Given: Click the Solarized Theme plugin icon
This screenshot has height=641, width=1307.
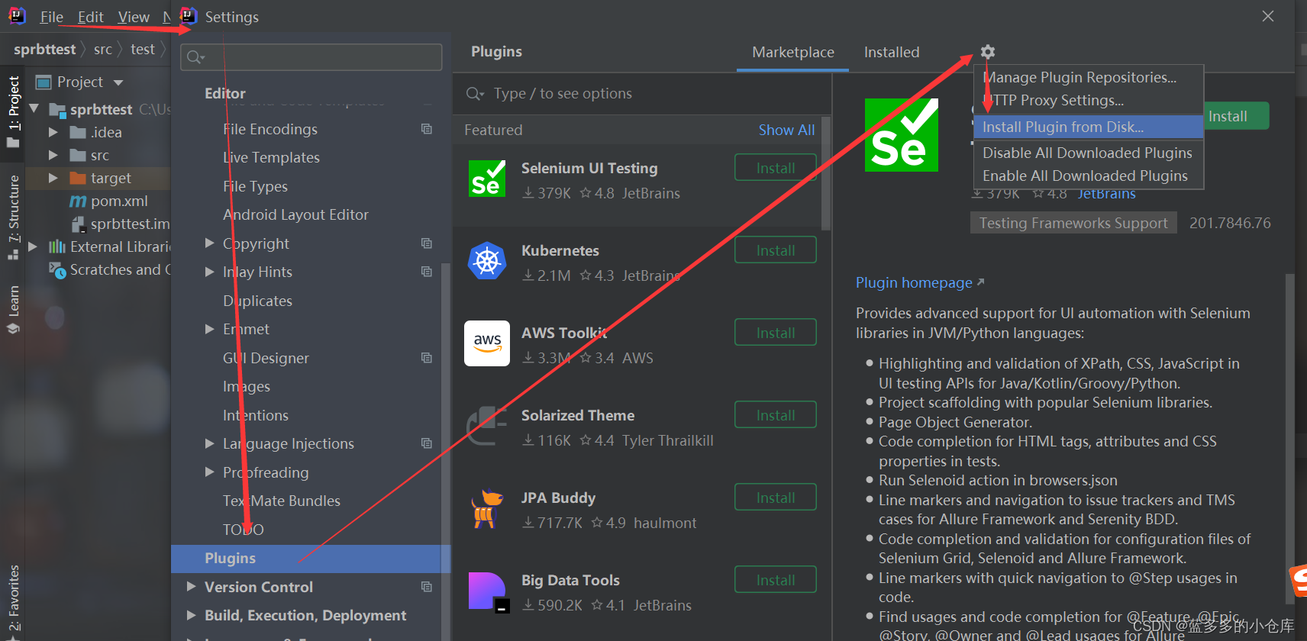Looking at the screenshot, I should [x=487, y=426].
